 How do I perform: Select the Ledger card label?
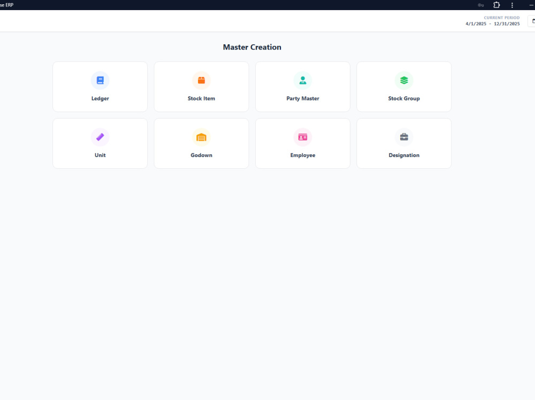coord(100,98)
